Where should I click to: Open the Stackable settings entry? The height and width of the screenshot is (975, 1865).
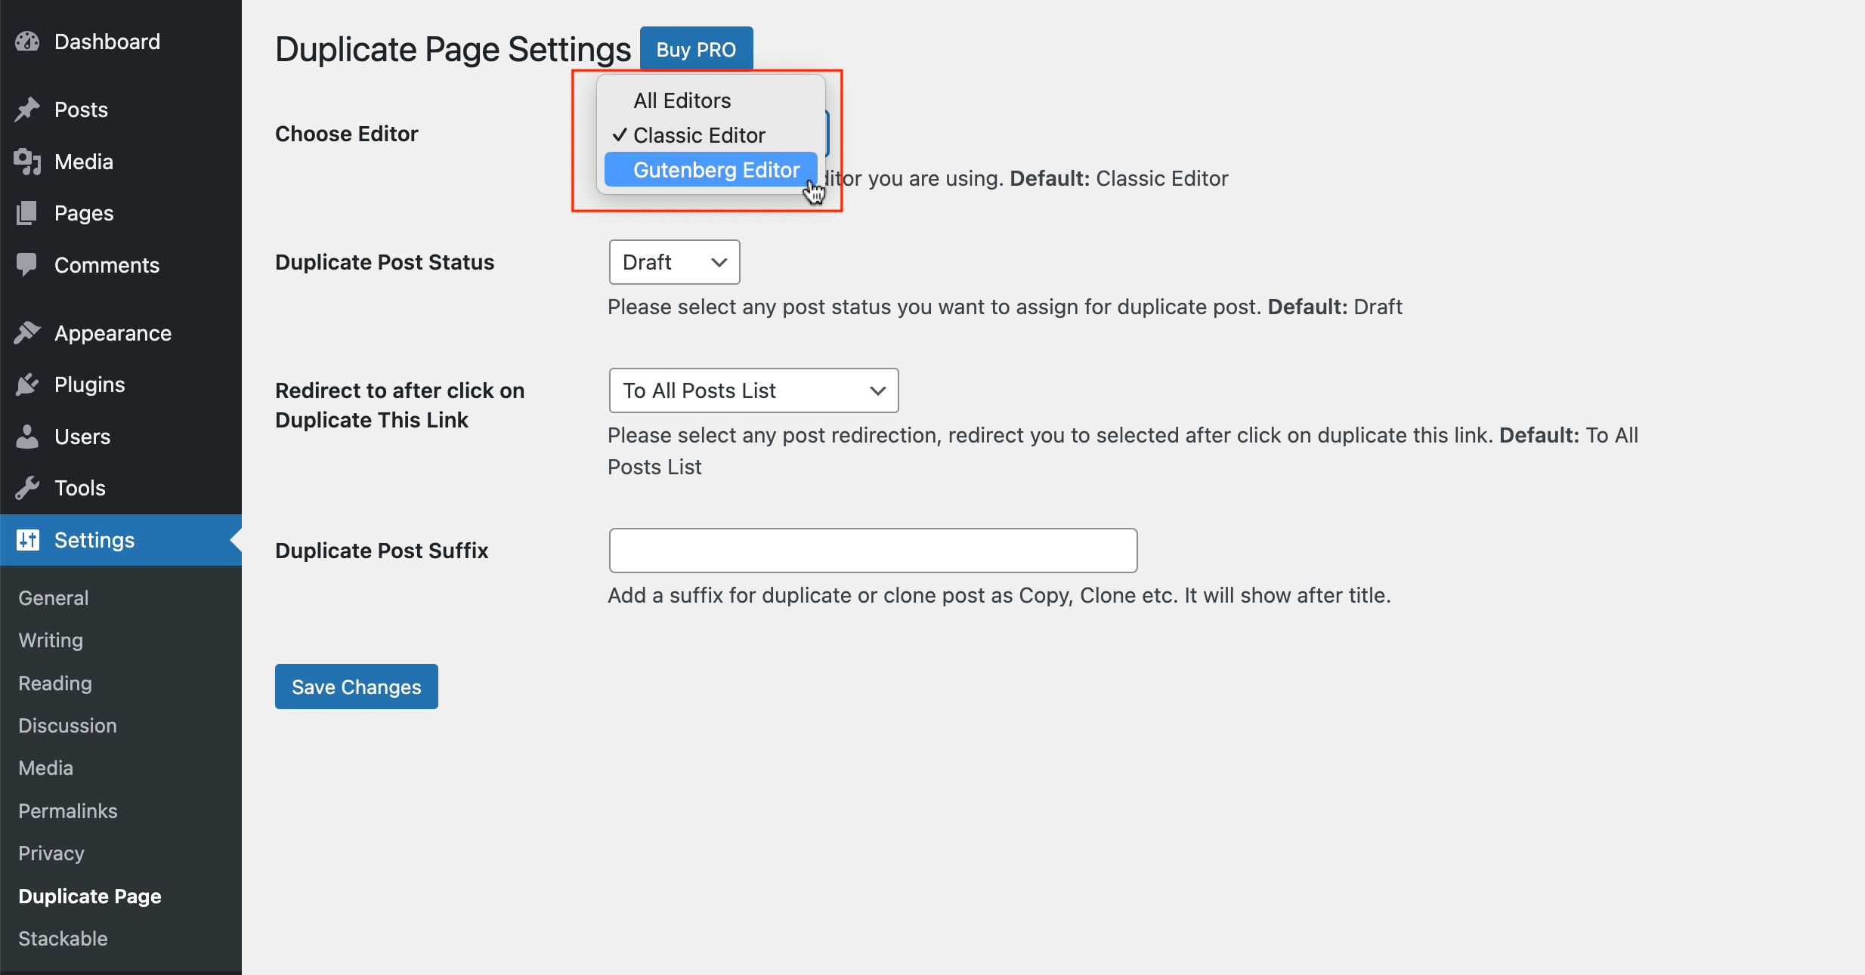[x=63, y=938]
